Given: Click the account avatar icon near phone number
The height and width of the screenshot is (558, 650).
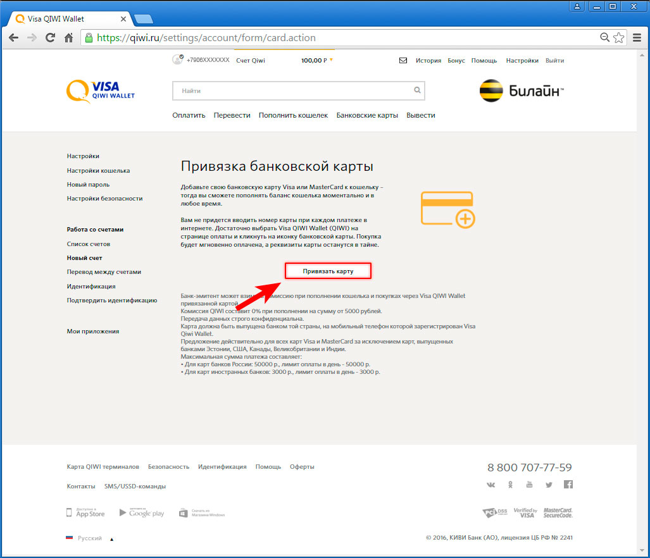Looking at the screenshot, I should [x=178, y=59].
